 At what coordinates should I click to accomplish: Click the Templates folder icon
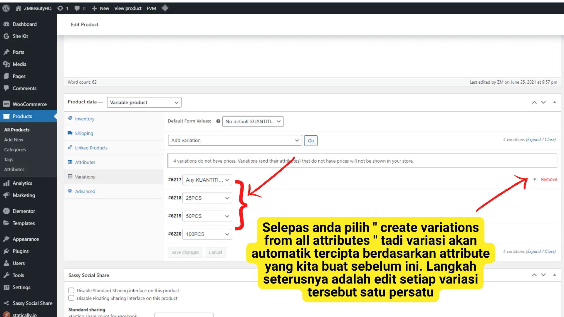point(6,223)
